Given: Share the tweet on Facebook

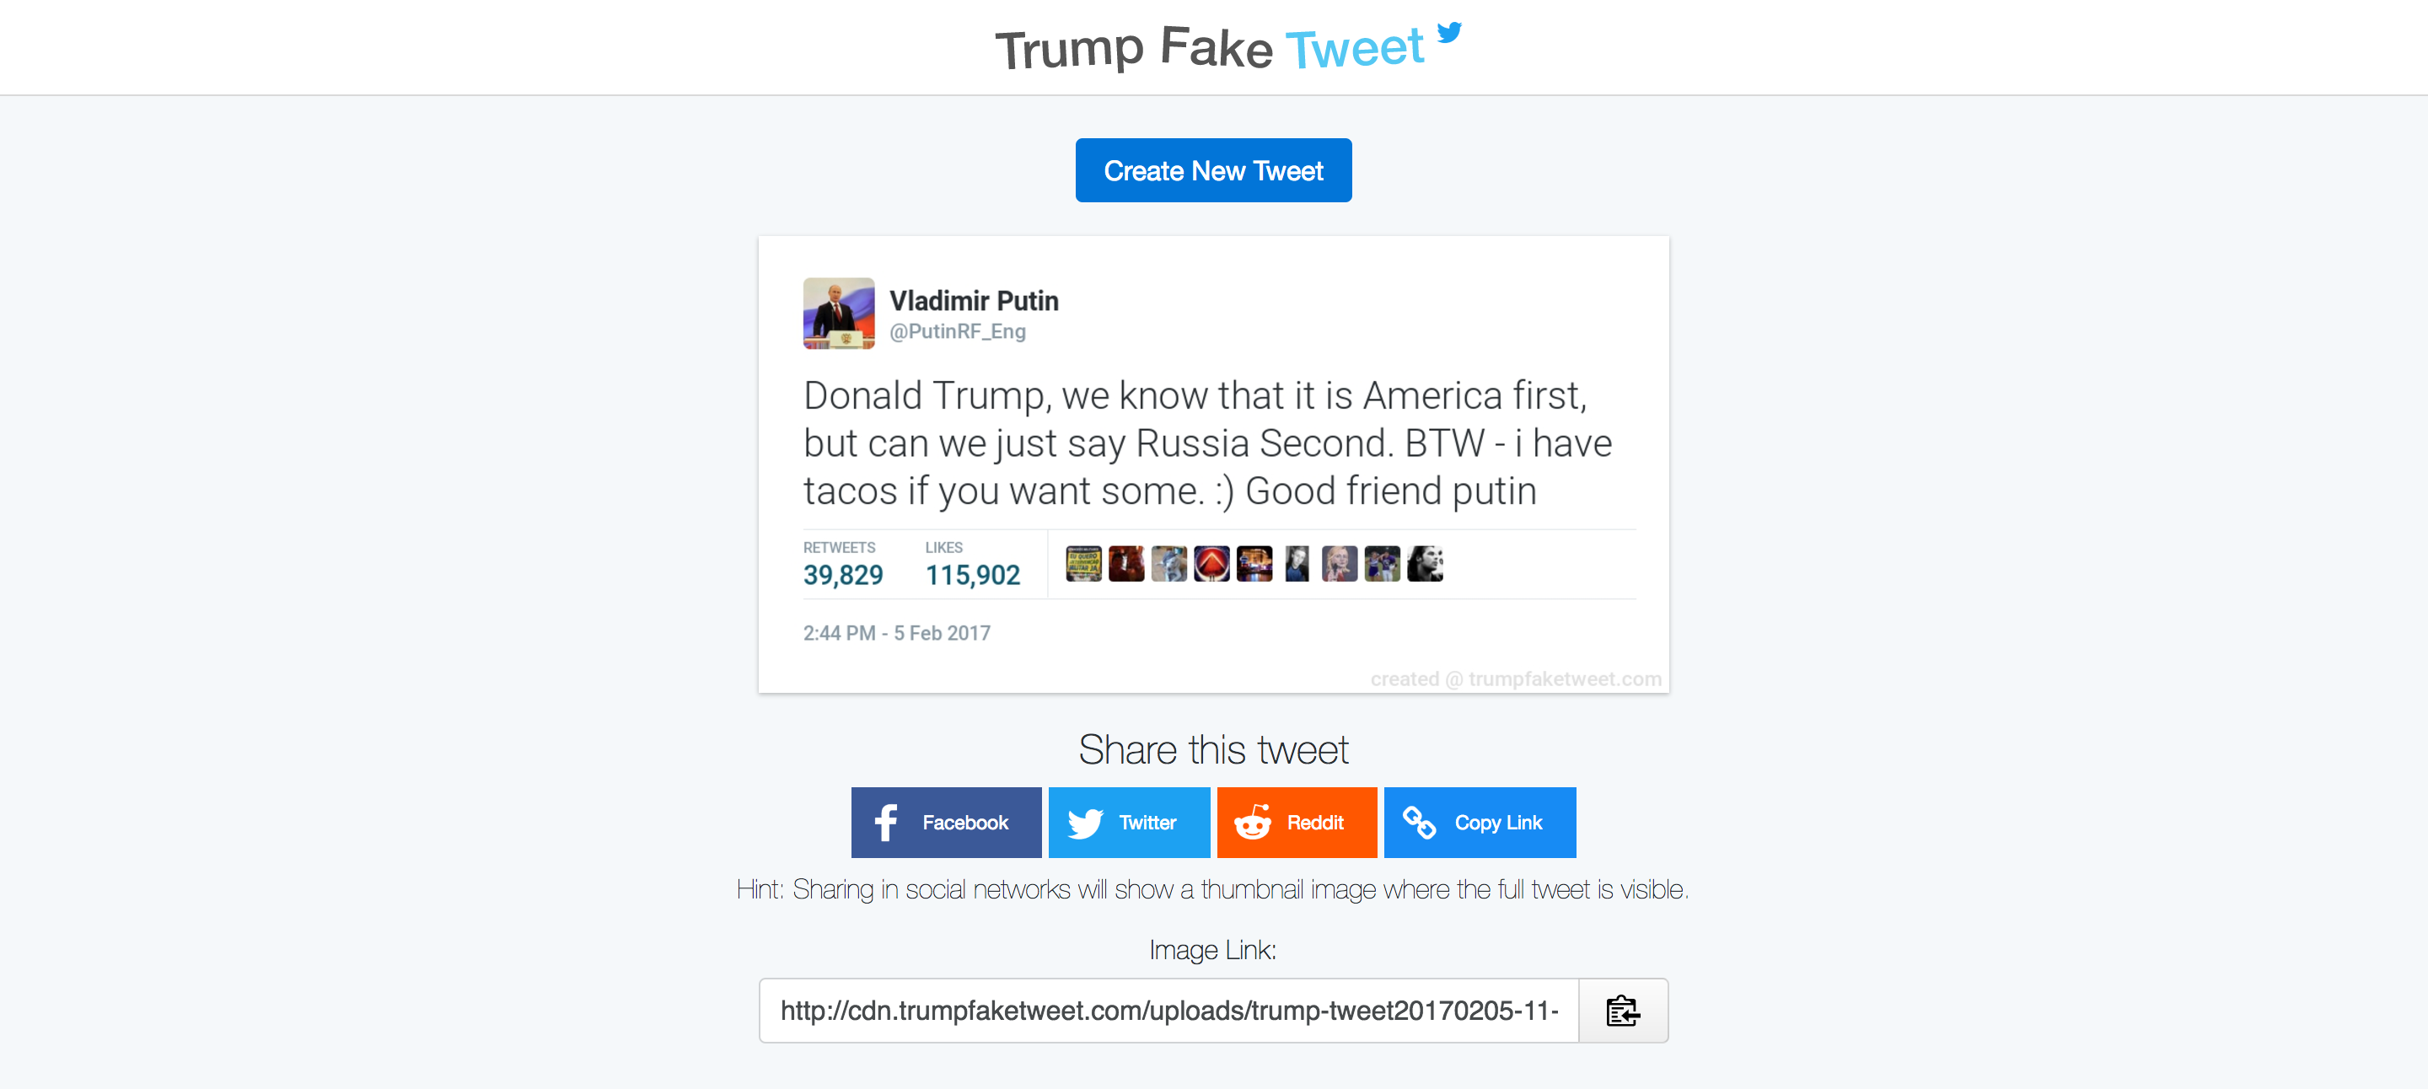Looking at the screenshot, I should [x=945, y=822].
